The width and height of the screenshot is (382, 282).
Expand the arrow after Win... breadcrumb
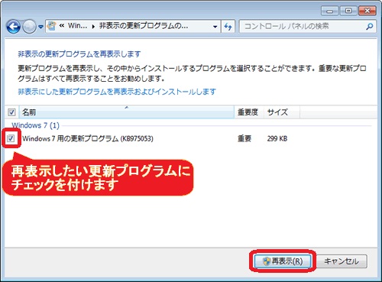click(93, 26)
